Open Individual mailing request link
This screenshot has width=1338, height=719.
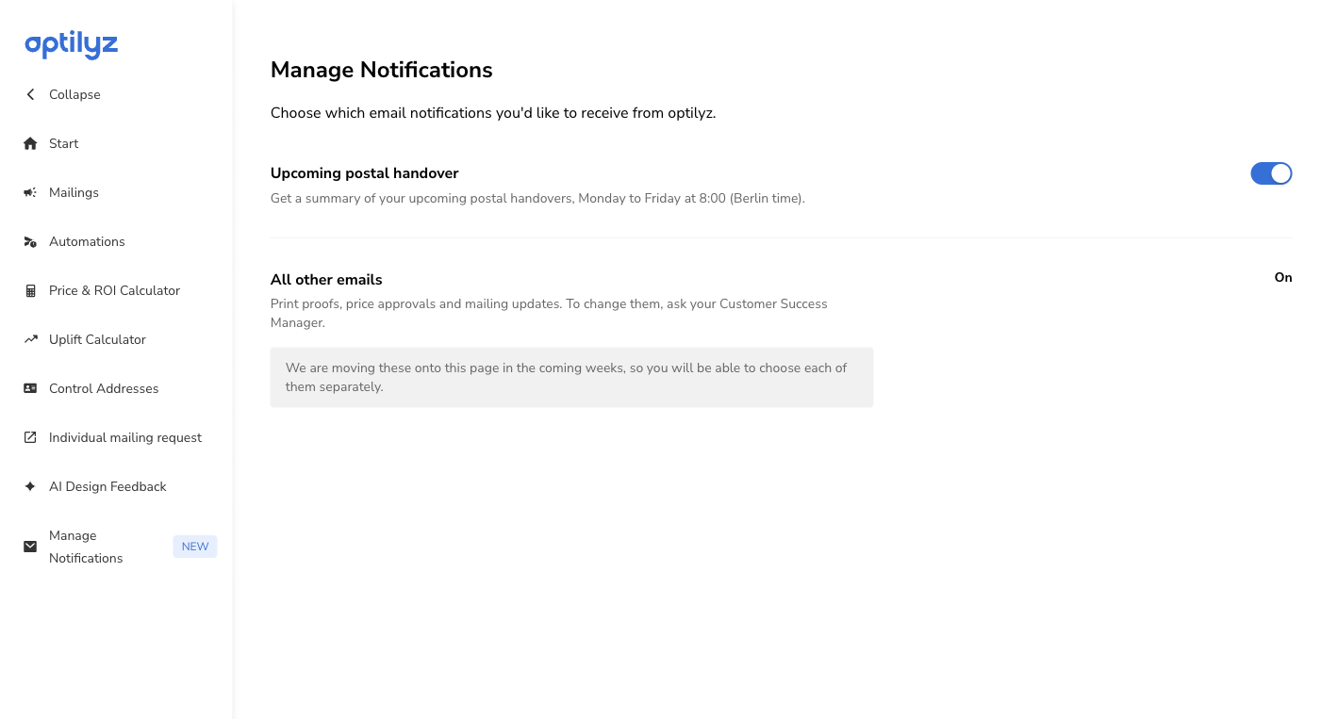click(125, 437)
